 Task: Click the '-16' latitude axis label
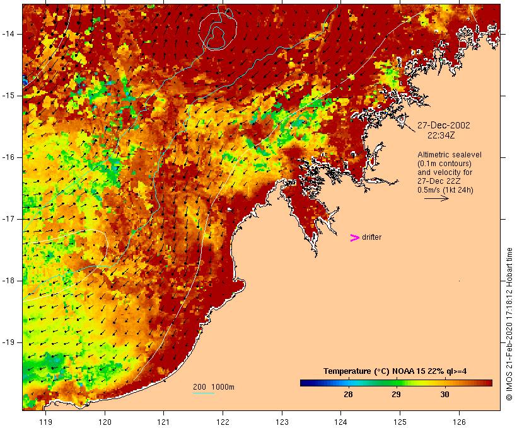8,157
